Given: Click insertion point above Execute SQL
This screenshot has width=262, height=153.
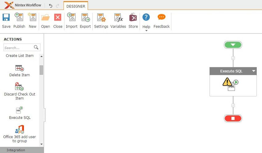Looking at the screenshot, I should [233, 58].
